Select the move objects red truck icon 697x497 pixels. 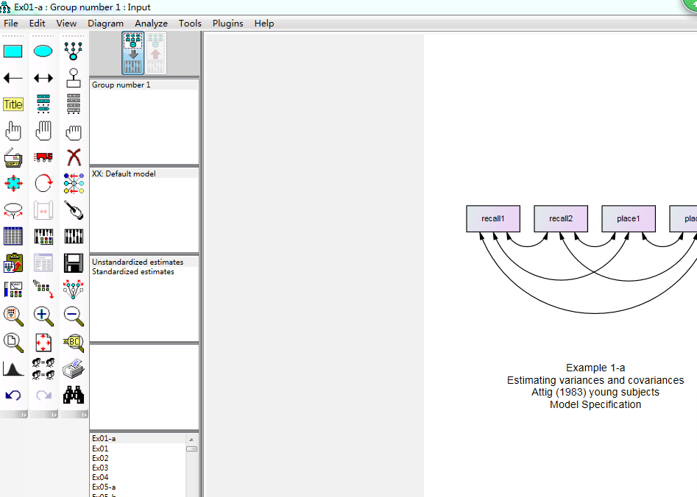coord(43,157)
